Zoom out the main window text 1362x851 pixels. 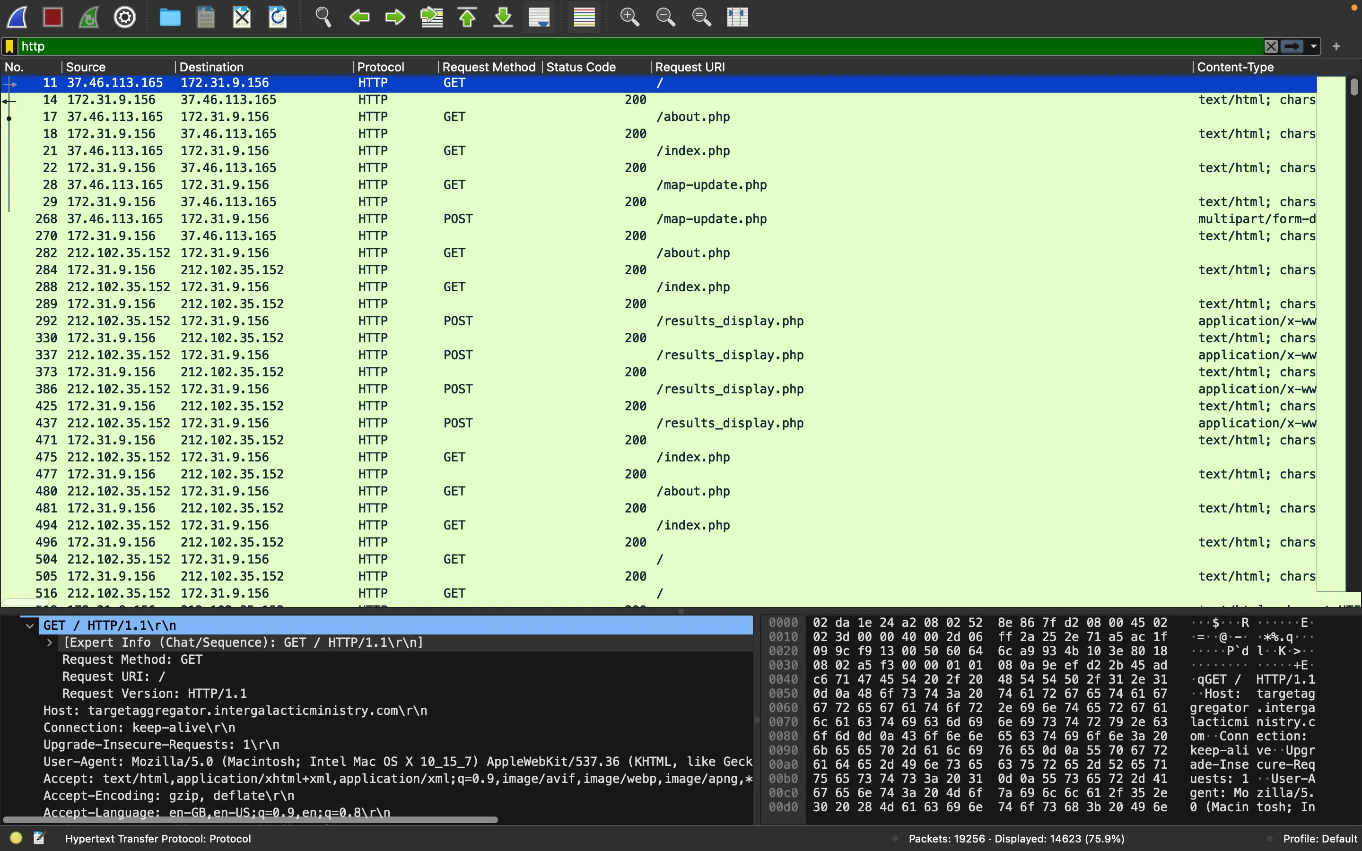tap(665, 17)
